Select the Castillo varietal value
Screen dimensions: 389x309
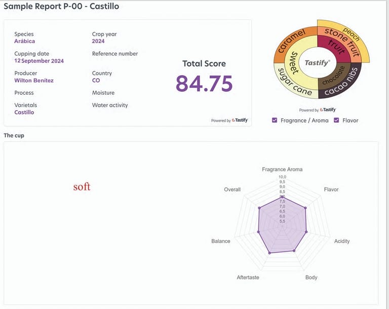point(24,112)
